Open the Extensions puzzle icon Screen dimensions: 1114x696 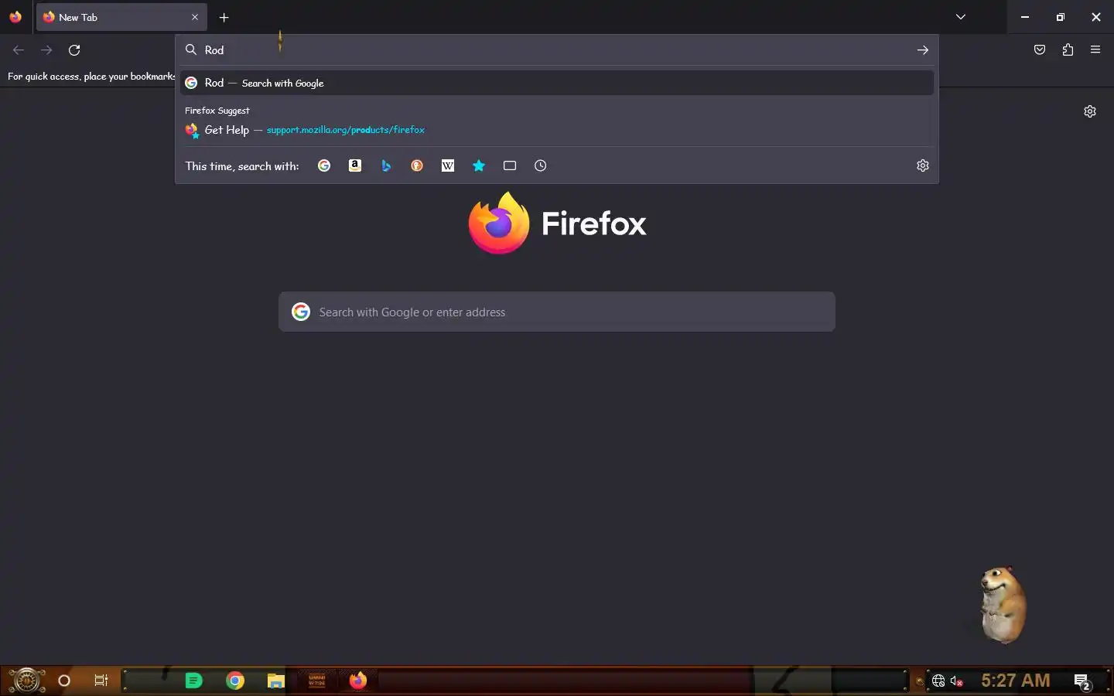[1068, 50]
